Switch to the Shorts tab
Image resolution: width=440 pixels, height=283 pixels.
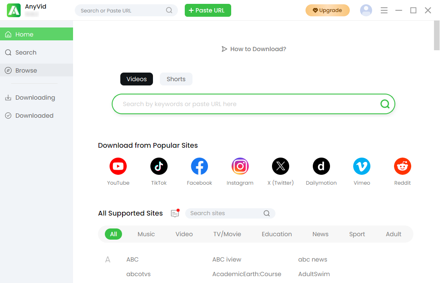coord(176,79)
